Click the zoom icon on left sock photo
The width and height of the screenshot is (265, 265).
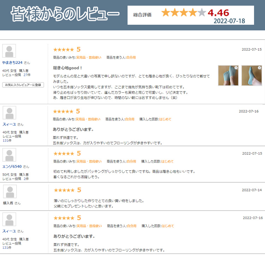pyautogui.click(x=236, y=67)
